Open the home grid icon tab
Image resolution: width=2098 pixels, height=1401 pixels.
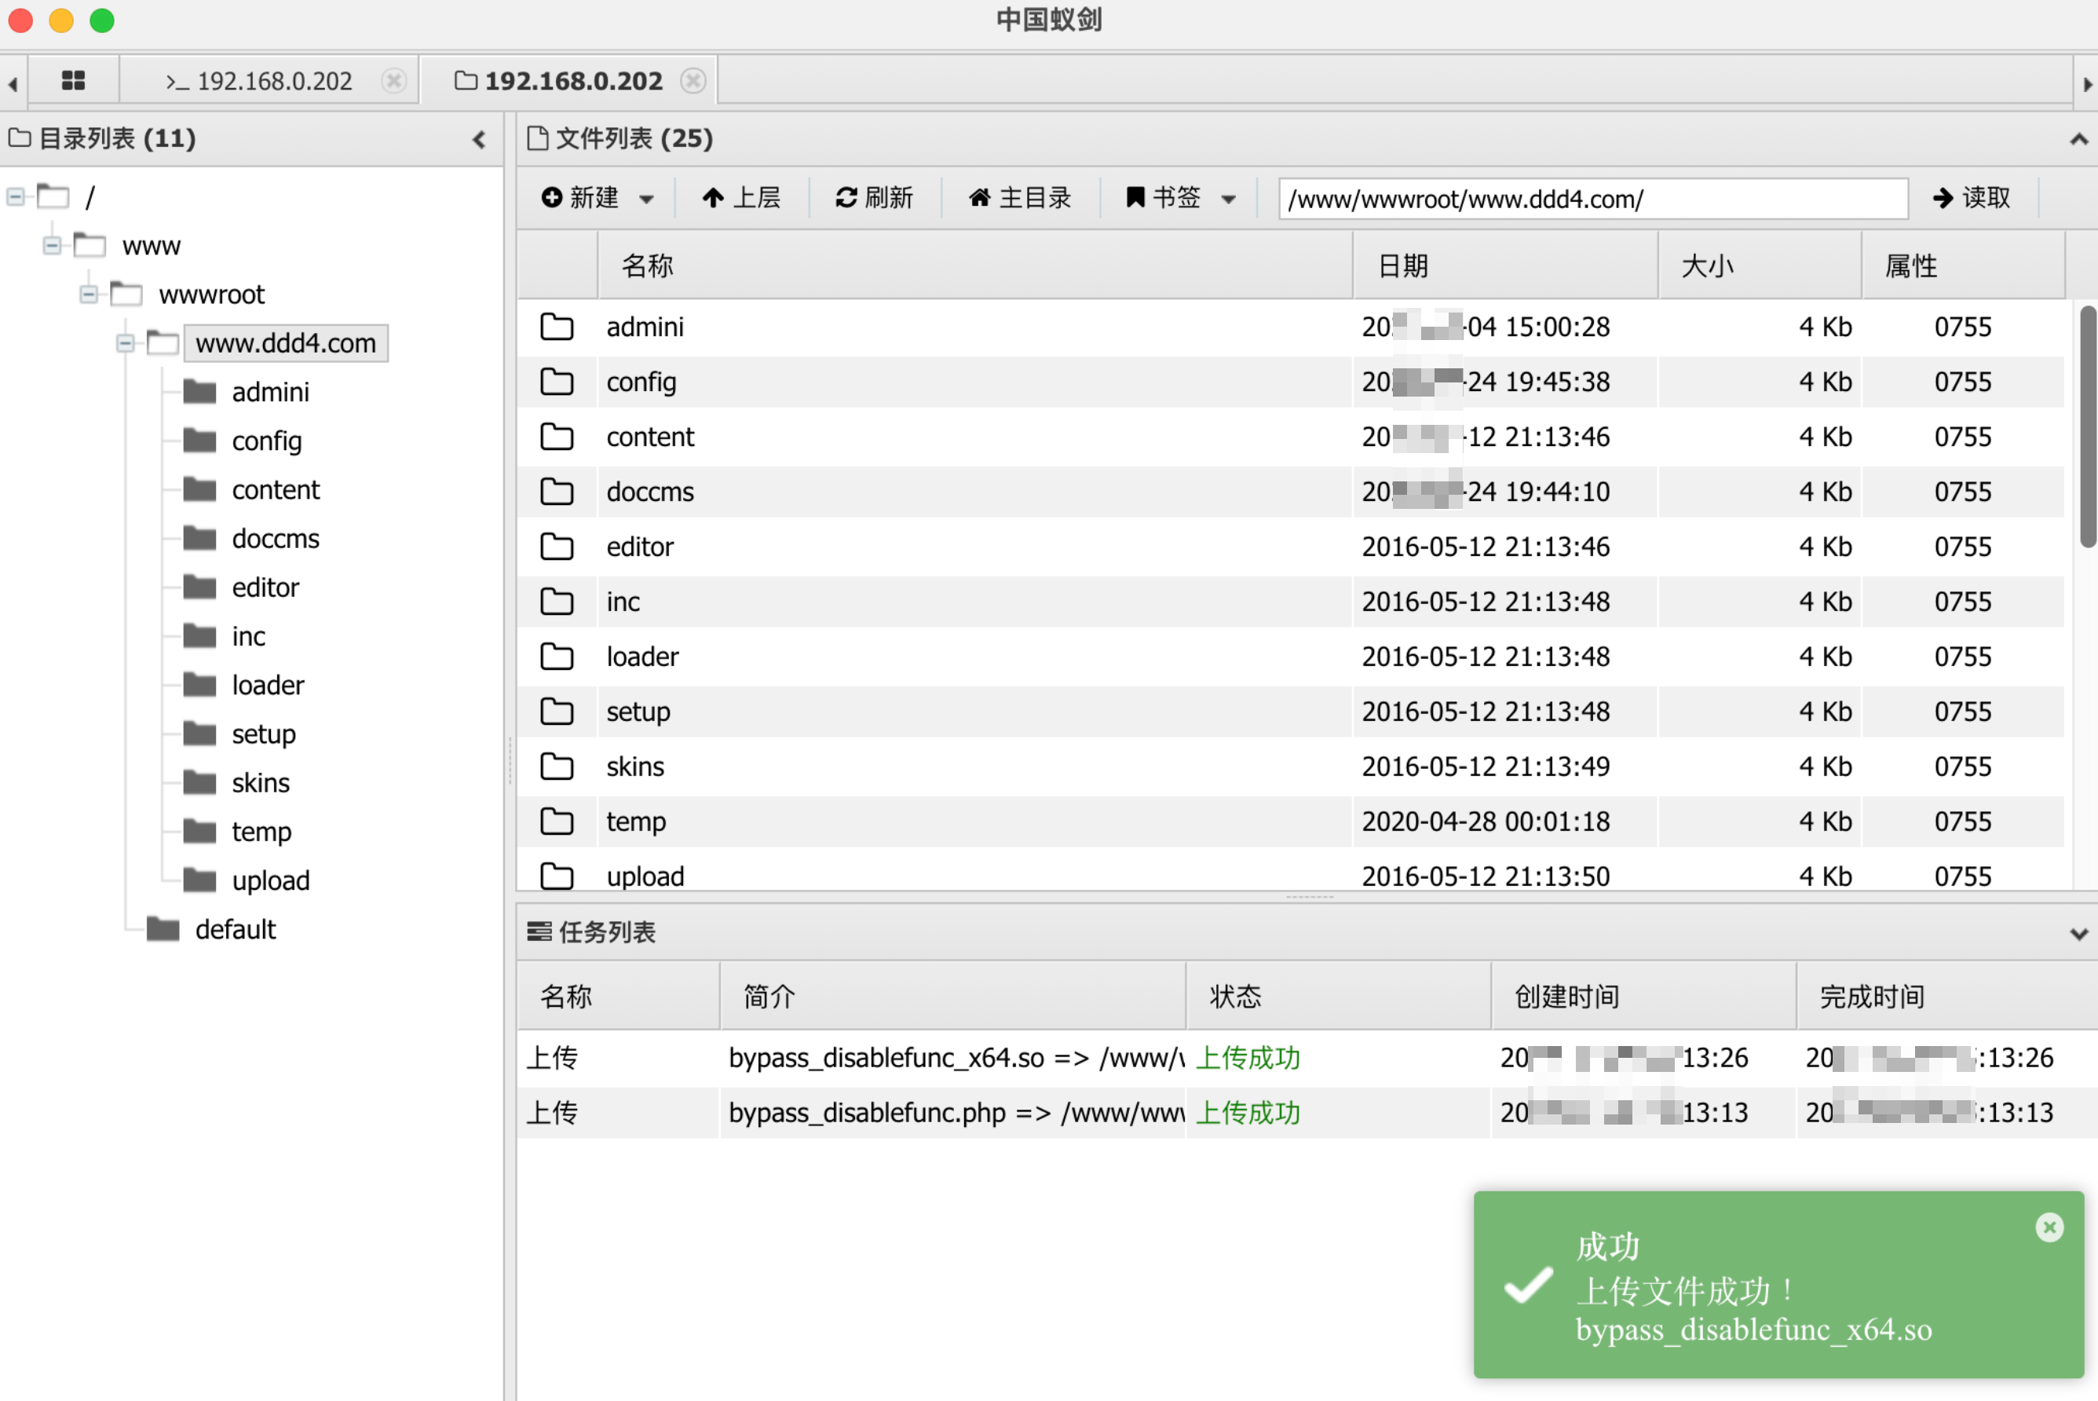73,82
